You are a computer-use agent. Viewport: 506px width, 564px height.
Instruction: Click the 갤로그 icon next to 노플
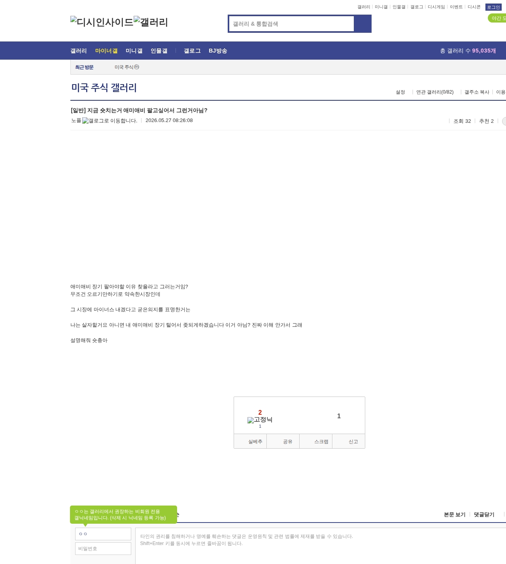(110, 121)
